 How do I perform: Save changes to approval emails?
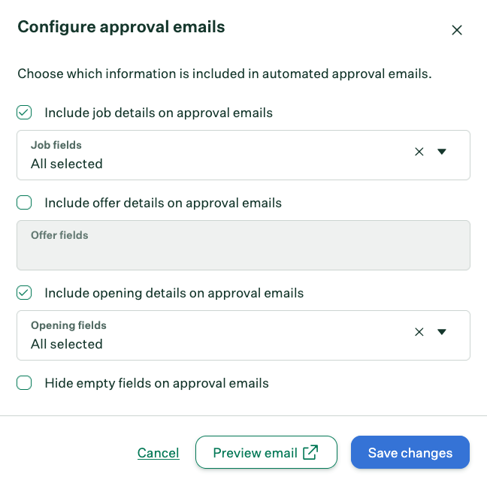(x=410, y=453)
